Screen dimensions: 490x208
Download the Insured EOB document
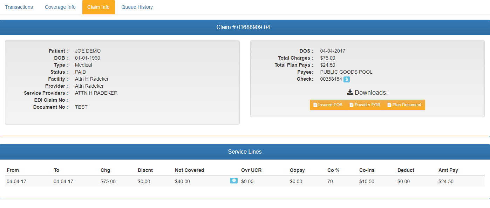(x=328, y=105)
